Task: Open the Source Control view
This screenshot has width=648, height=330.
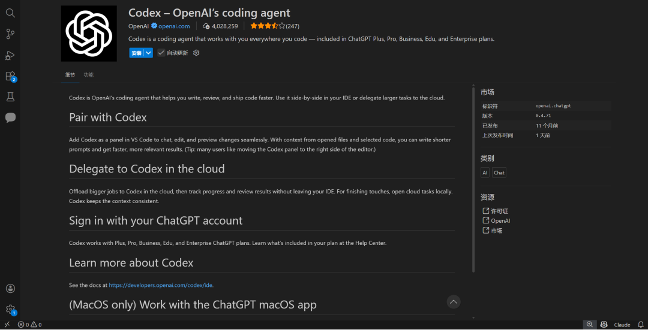Action: (10, 34)
